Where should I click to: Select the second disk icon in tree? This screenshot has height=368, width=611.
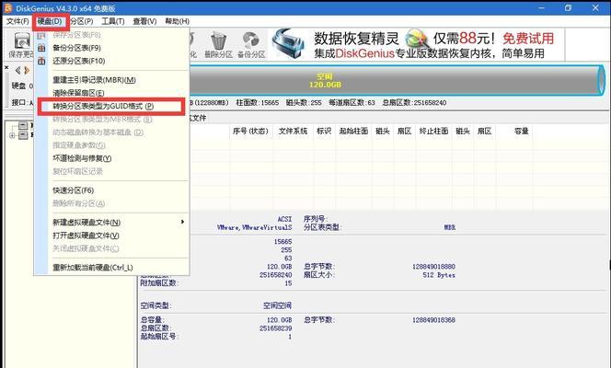pyautogui.click(x=23, y=135)
